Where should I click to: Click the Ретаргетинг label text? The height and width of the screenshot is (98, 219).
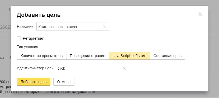(x=33, y=38)
